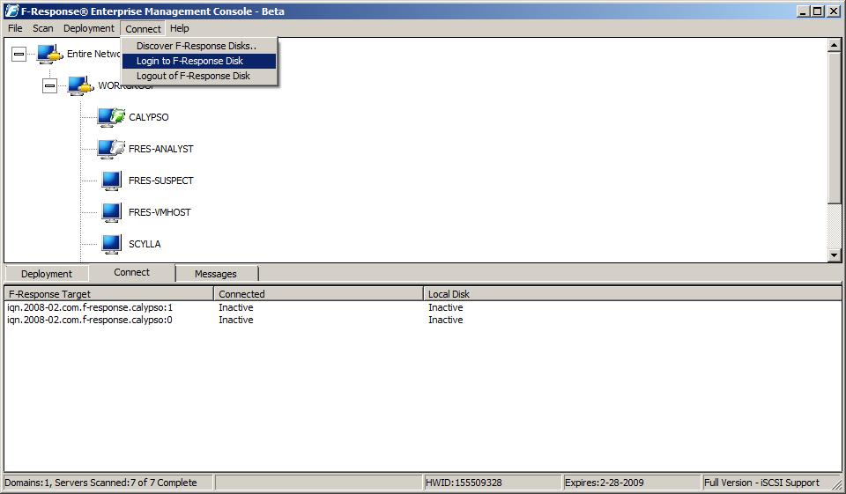Choose Login to F-Response Disk
Image resolution: width=846 pixels, height=494 pixels.
pos(199,61)
